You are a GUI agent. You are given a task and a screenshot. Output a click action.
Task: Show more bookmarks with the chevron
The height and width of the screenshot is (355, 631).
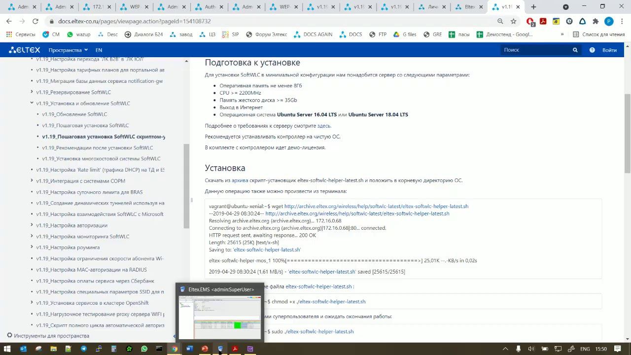(562, 35)
